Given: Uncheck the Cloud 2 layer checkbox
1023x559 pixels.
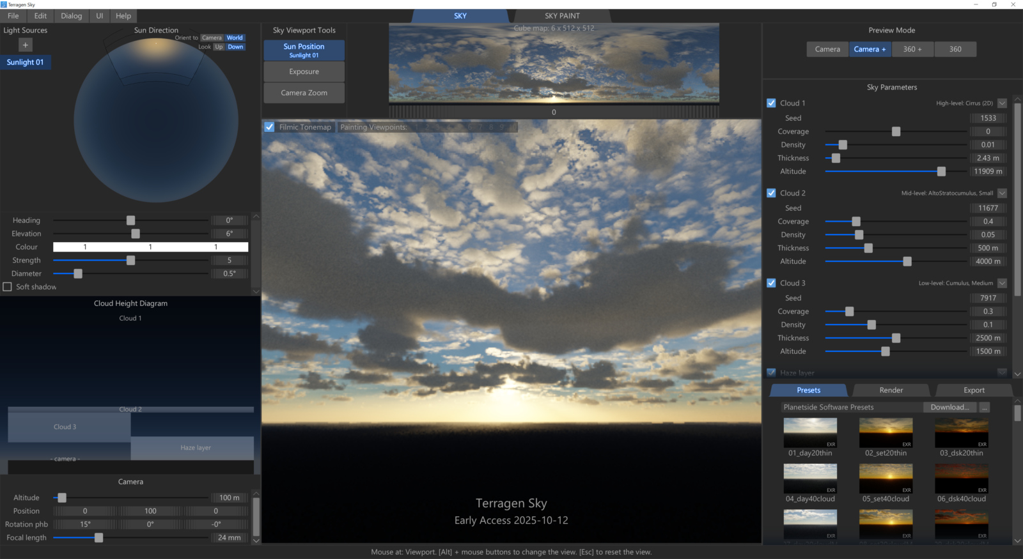Looking at the screenshot, I should 771,193.
